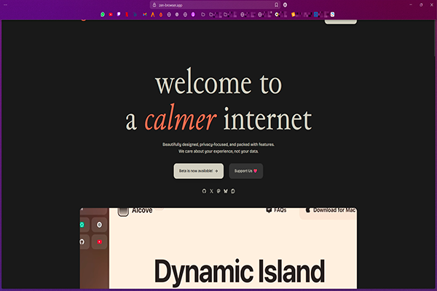Open the Bluesky butterfly social link
The height and width of the screenshot is (291, 437).
[226, 191]
